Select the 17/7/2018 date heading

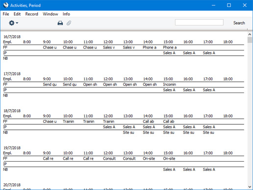coord(12,74)
